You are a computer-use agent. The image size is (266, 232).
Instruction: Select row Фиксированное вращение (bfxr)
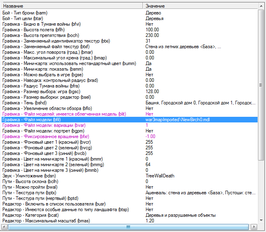130,136
